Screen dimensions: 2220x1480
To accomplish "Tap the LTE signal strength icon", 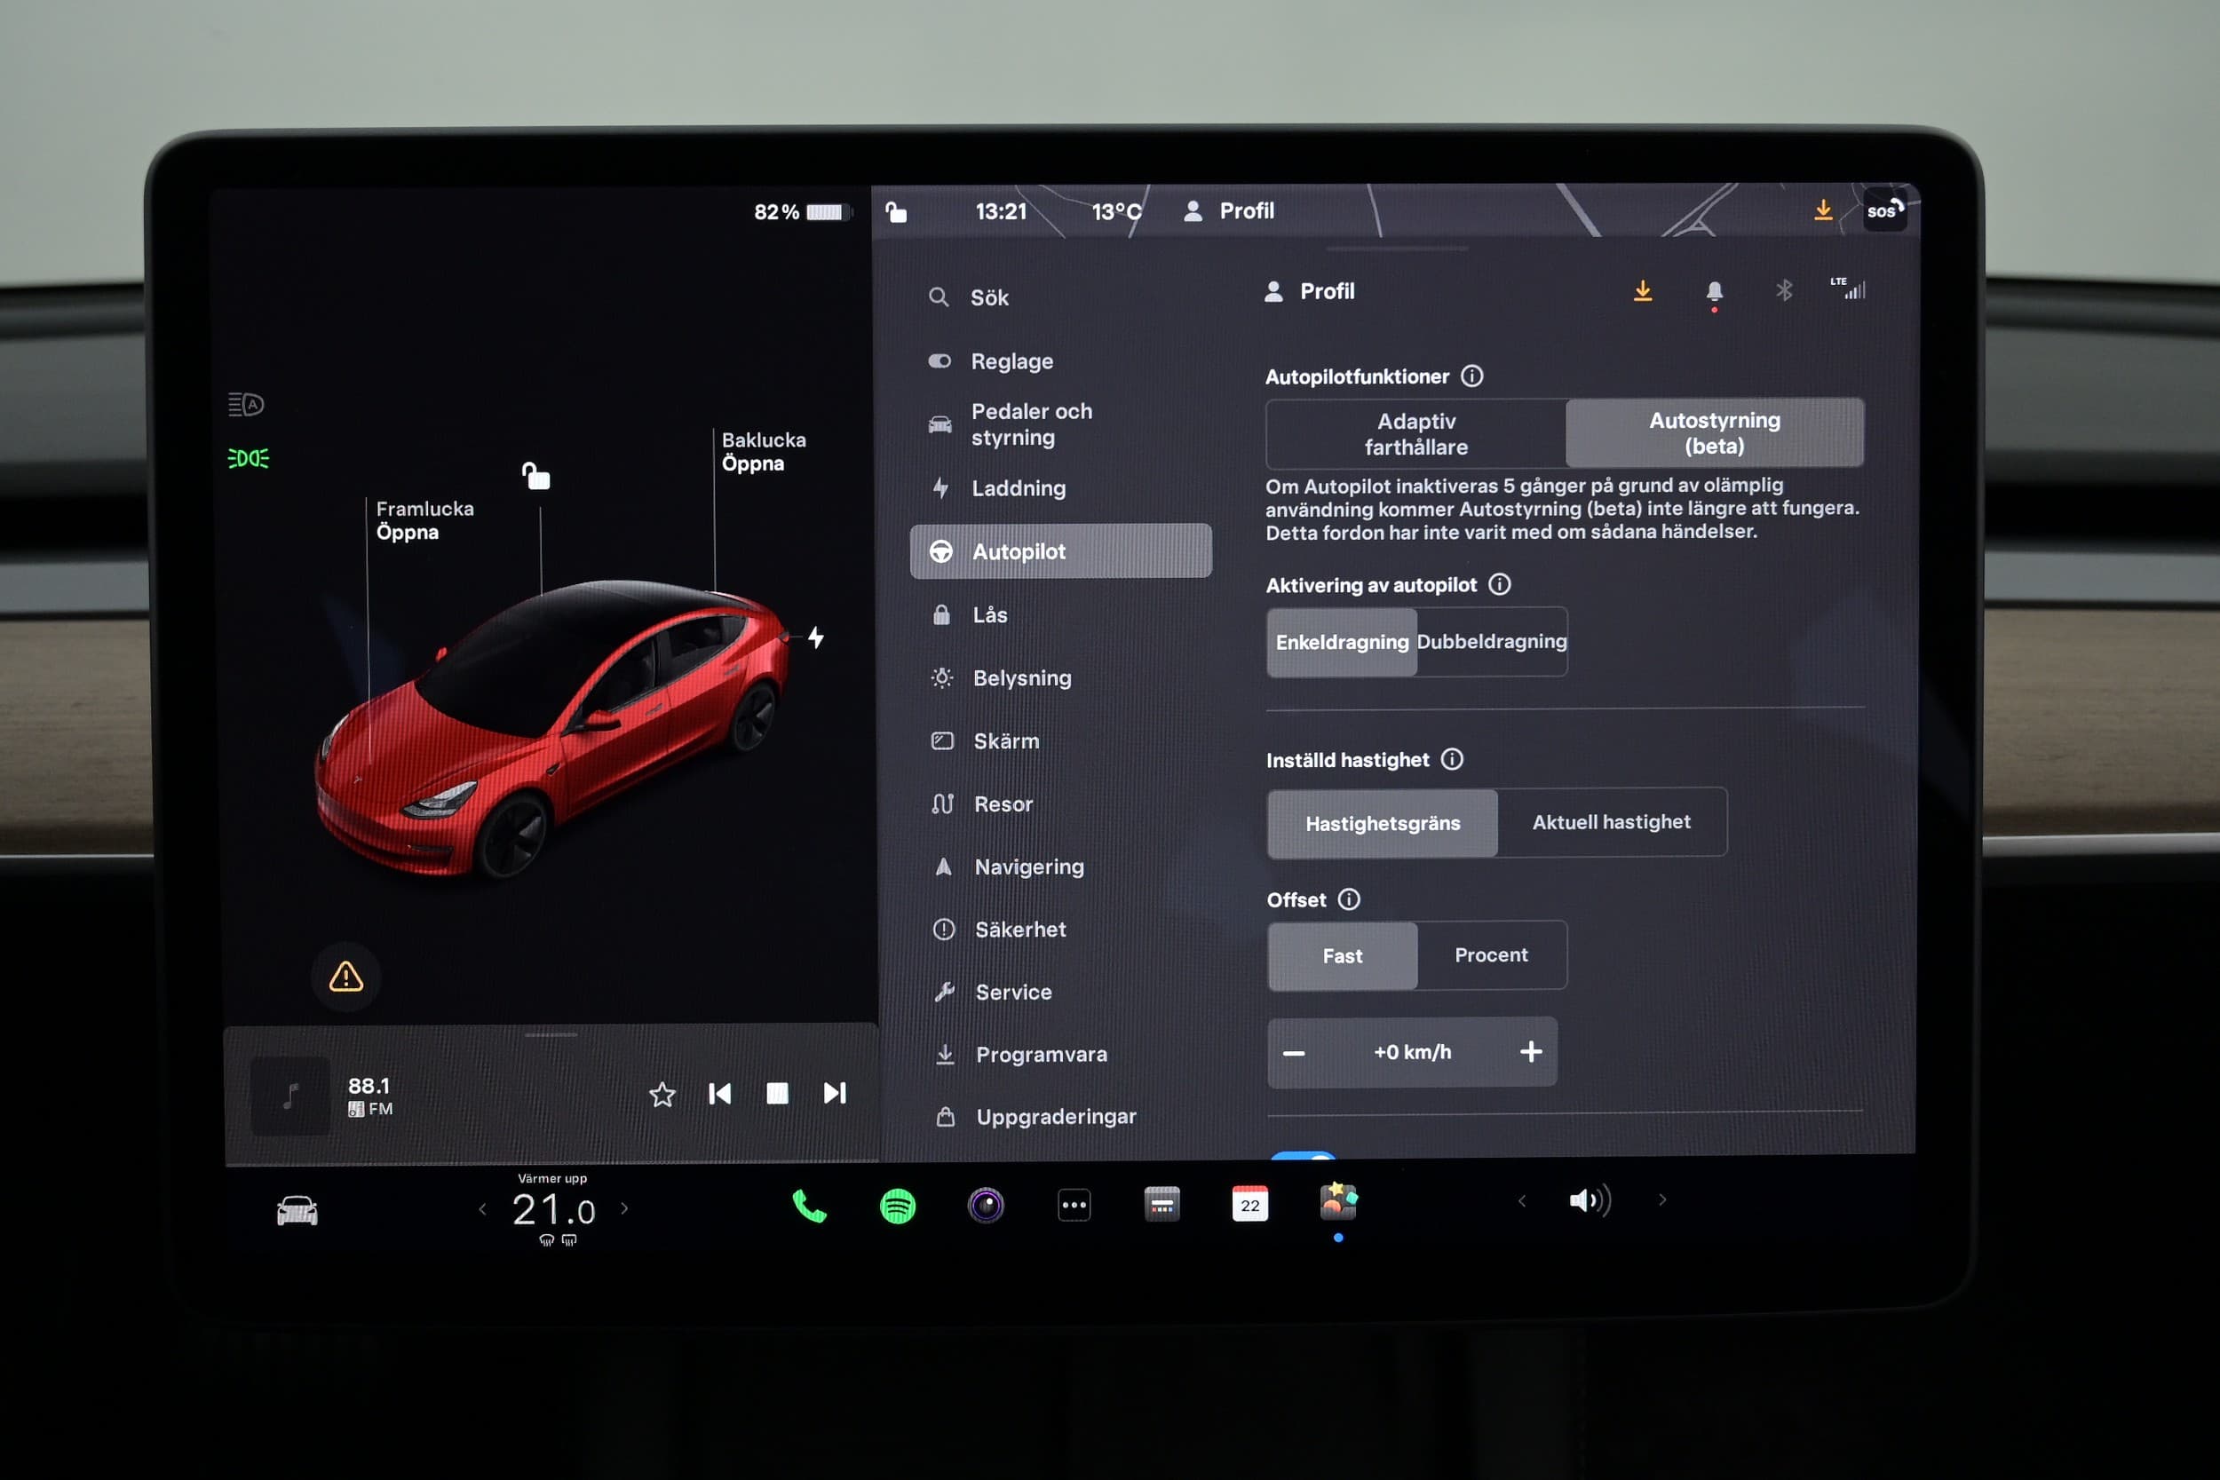I will tap(1847, 288).
